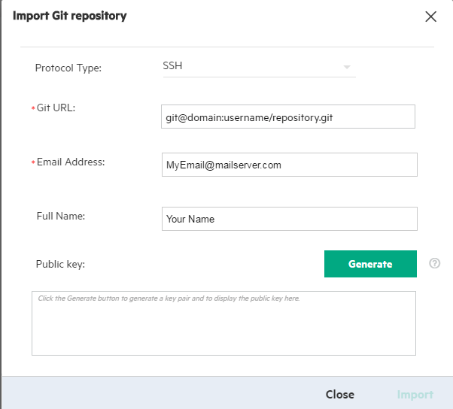Click the SSH value in protocol selector
Viewport: 453px width, 409px height.
[x=173, y=66]
